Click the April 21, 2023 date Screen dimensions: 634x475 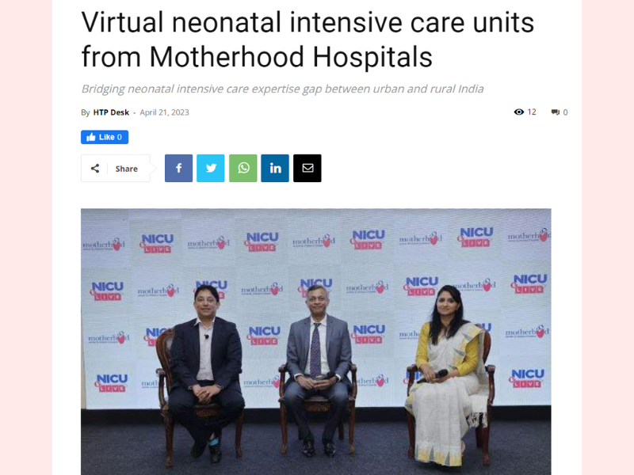pyautogui.click(x=165, y=112)
